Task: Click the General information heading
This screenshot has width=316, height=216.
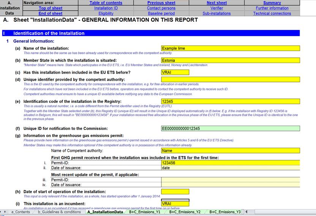Action: (x=34, y=41)
